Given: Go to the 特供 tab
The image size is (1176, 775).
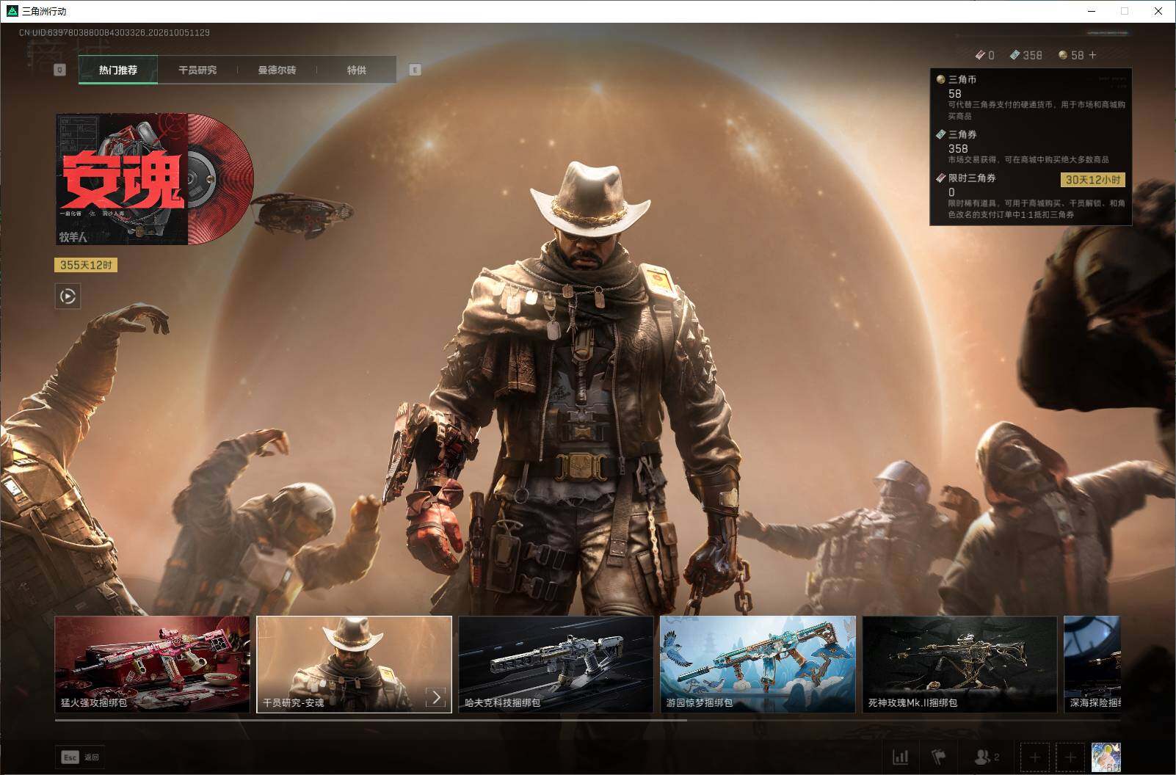Looking at the screenshot, I should [356, 70].
